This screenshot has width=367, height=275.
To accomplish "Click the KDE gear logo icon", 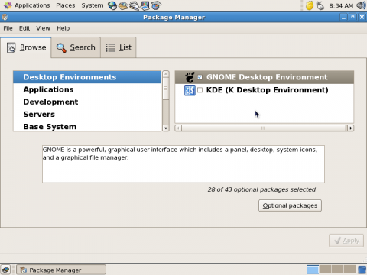I will 190,90.
